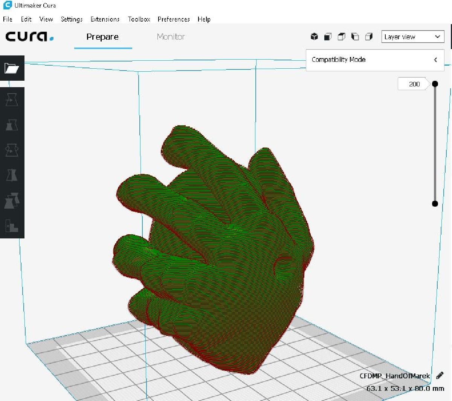Open file with the folder icon
This screenshot has width=452, height=401.
(12, 68)
